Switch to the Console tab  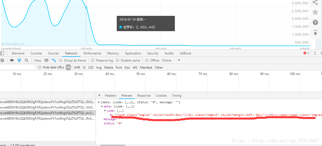36,53
